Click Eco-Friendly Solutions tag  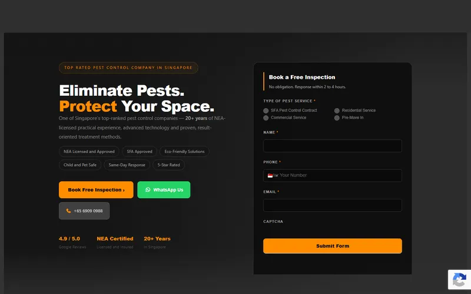pyautogui.click(x=184, y=152)
